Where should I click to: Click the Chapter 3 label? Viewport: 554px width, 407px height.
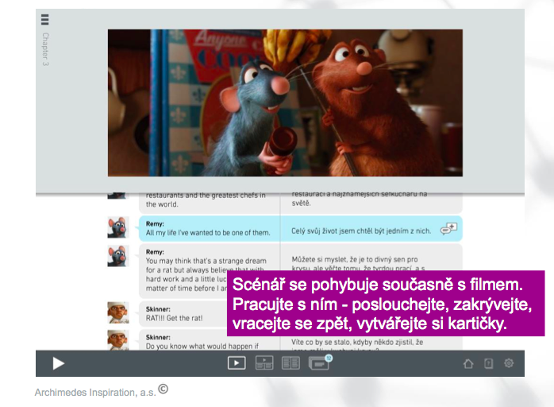click(x=45, y=49)
